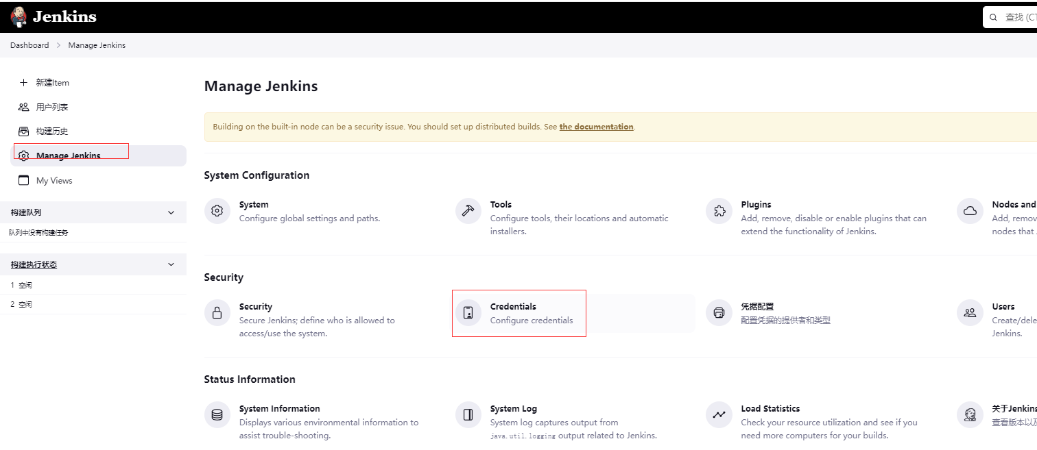The height and width of the screenshot is (450, 1037).
Task: Click the Jenkins butler logo icon
Action: point(19,16)
